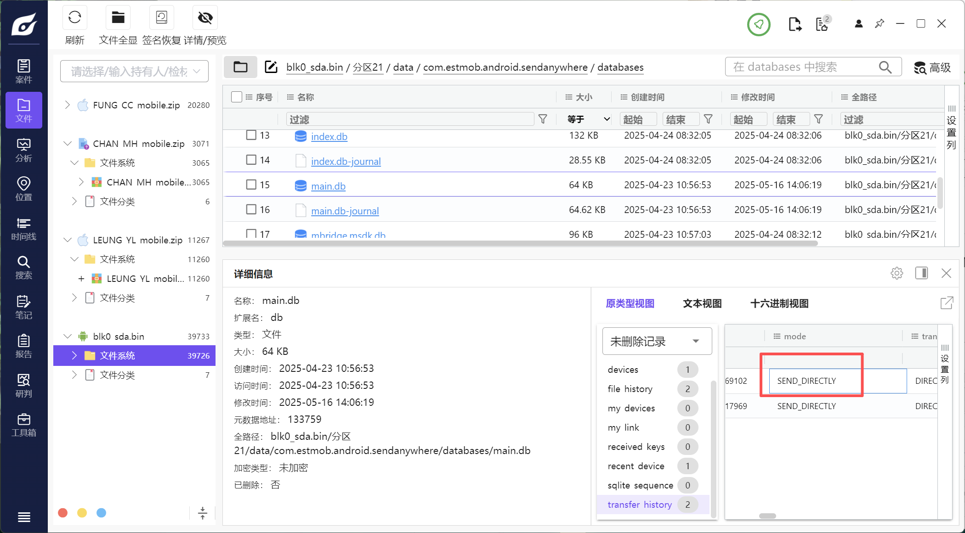This screenshot has width=965, height=533.
Task: Click the yellow color dot
Action: point(82,513)
